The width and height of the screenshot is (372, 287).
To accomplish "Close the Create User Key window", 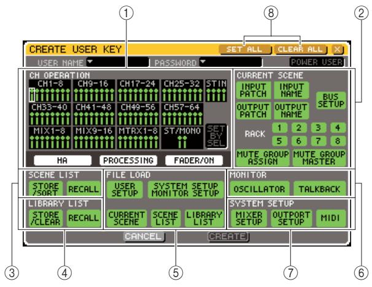I will pyautogui.click(x=337, y=50).
